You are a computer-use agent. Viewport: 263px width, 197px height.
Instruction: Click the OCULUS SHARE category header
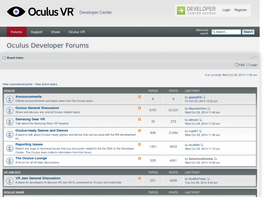click(x=14, y=192)
